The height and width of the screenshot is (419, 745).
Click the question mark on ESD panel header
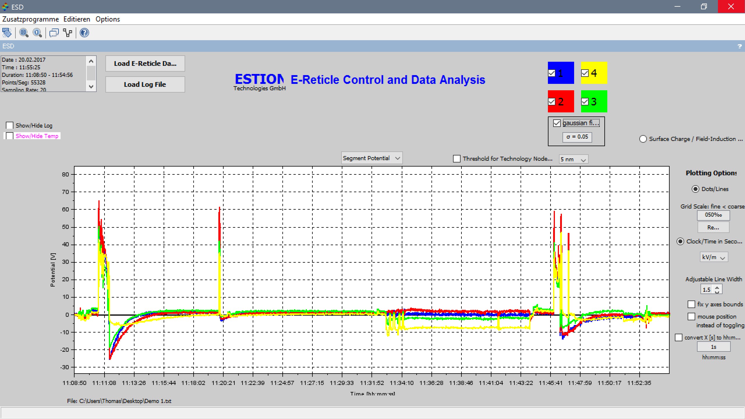739,46
